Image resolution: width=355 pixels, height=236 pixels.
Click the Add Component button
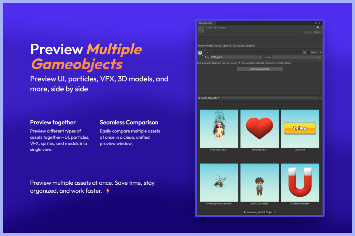point(259,69)
